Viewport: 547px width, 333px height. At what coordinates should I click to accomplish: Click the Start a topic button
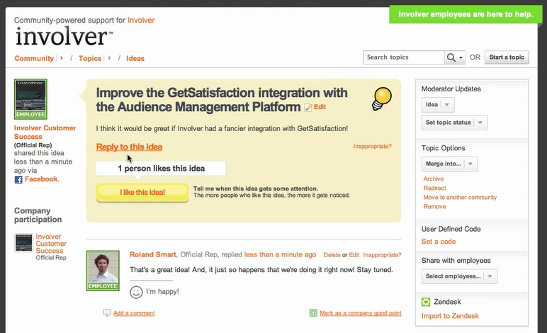tap(507, 57)
